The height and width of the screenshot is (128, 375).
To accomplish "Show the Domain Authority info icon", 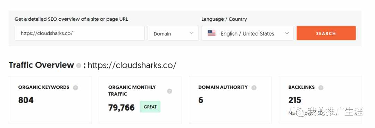I will tap(254, 88).
